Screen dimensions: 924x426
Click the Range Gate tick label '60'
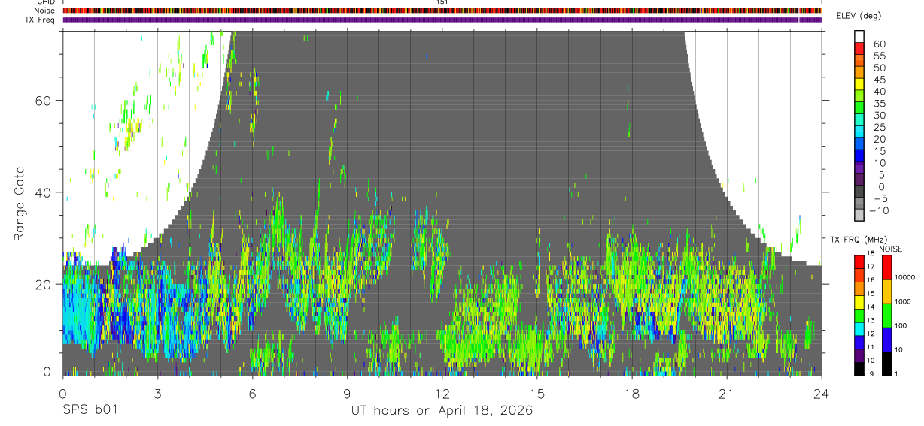tap(44, 100)
